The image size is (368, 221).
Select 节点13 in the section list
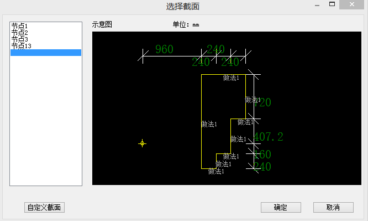pos(22,45)
